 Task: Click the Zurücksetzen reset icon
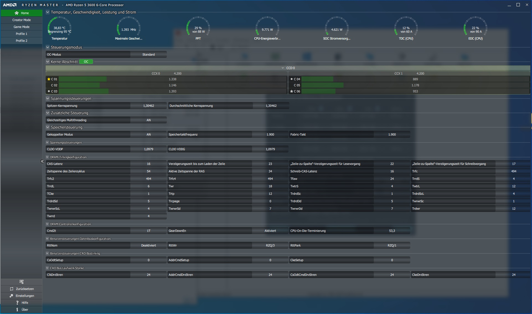tap(12, 289)
